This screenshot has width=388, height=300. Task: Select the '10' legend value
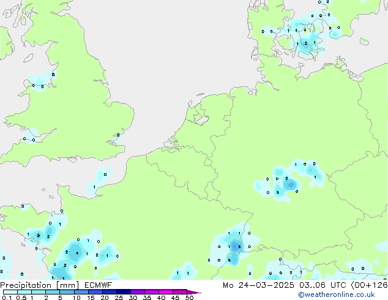[76, 298]
